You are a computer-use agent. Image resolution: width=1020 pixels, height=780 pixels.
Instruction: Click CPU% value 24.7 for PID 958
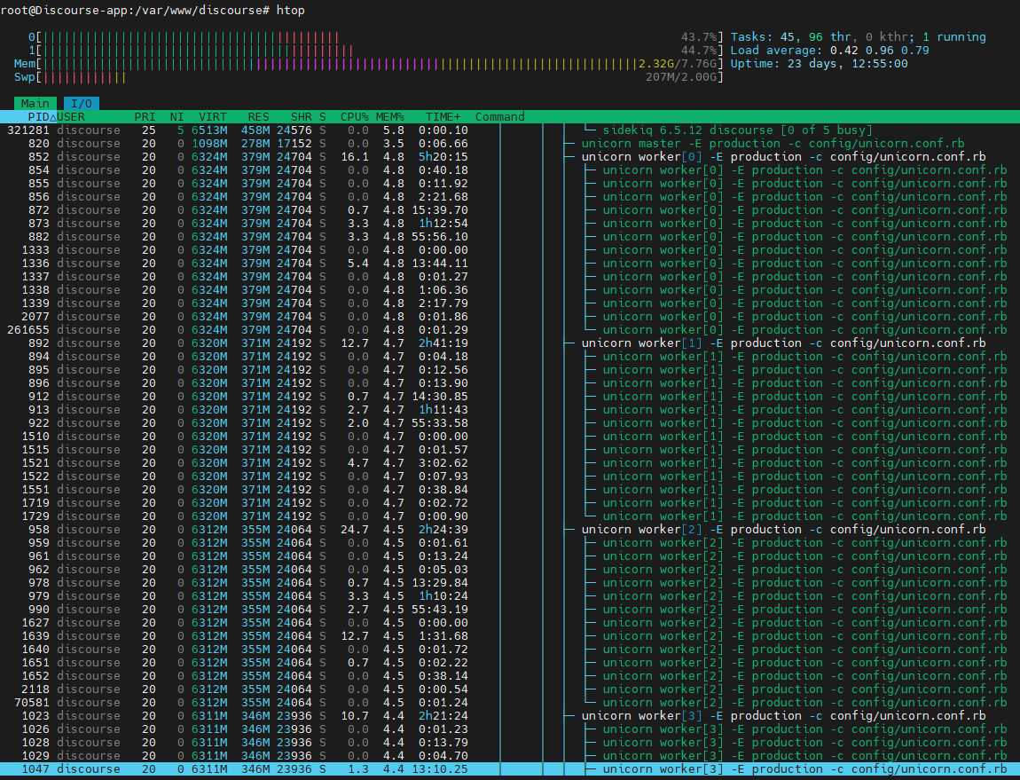[355, 530]
